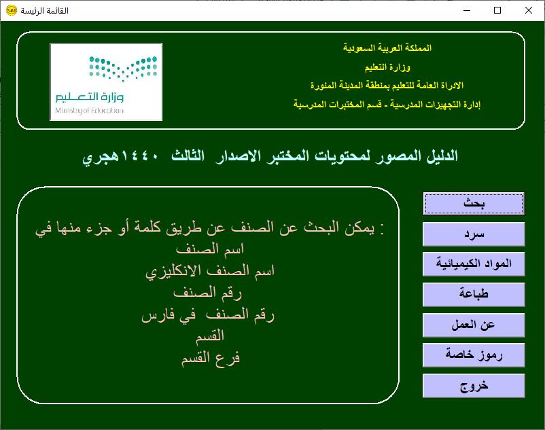Click the yellow app icon in title bar

(11, 11)
